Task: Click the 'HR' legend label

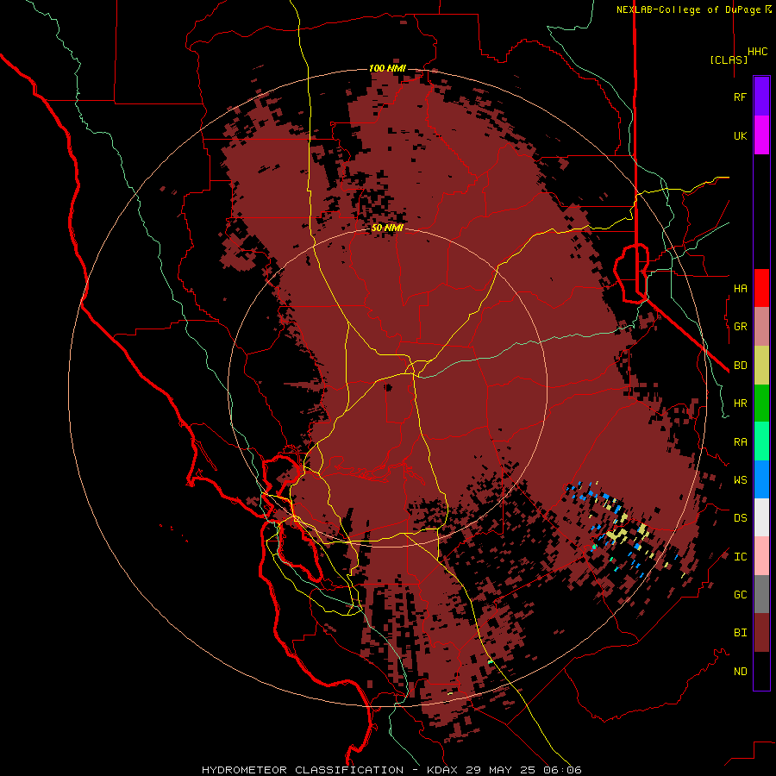Action: pyautogui.click(x=740, y=404)
